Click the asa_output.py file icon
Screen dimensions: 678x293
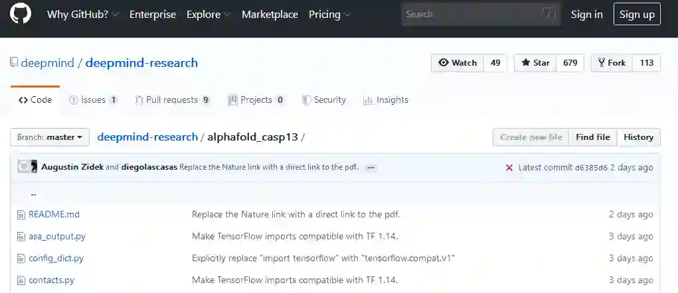click(21, 237)
